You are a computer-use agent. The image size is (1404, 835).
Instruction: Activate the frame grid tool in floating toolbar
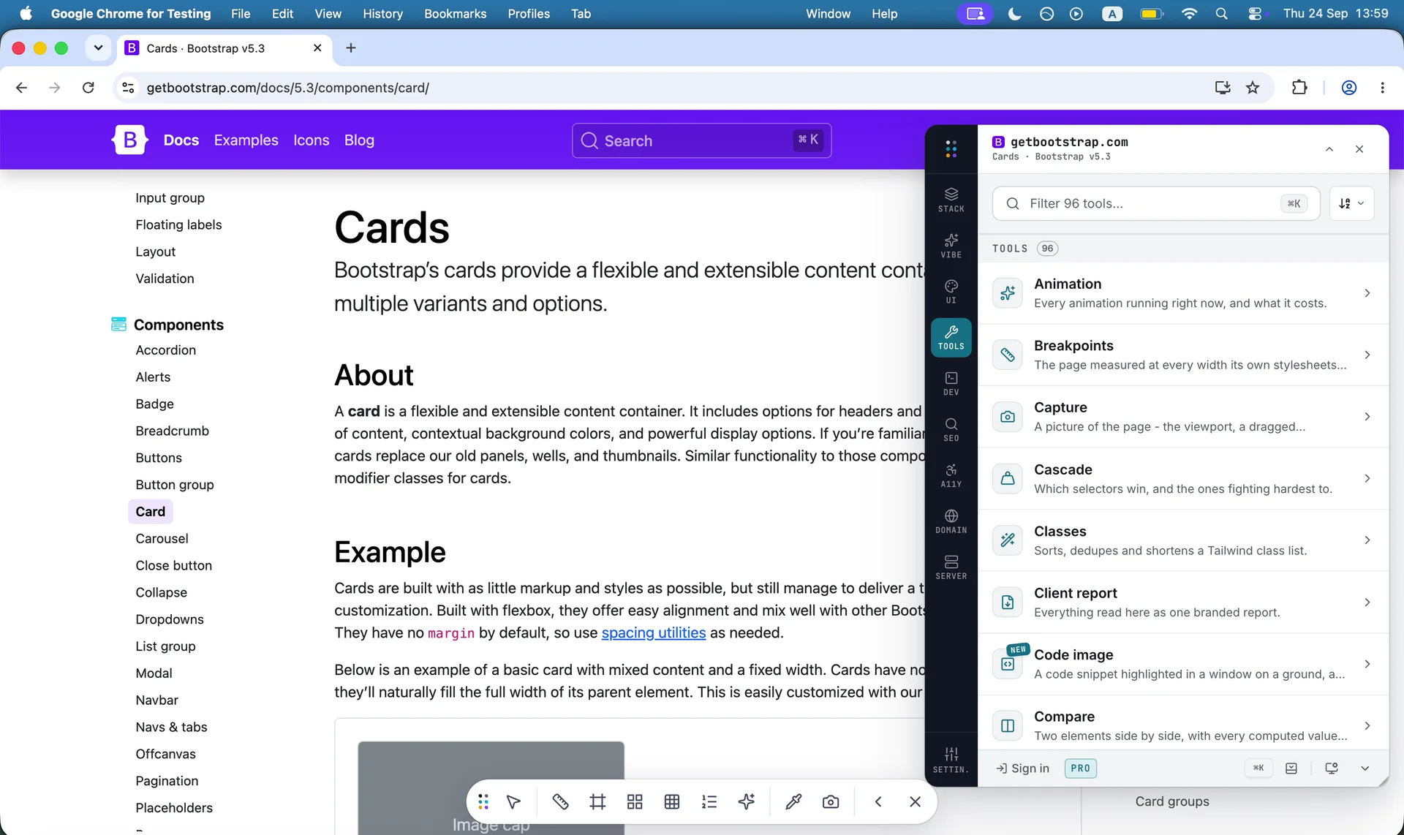597,802
